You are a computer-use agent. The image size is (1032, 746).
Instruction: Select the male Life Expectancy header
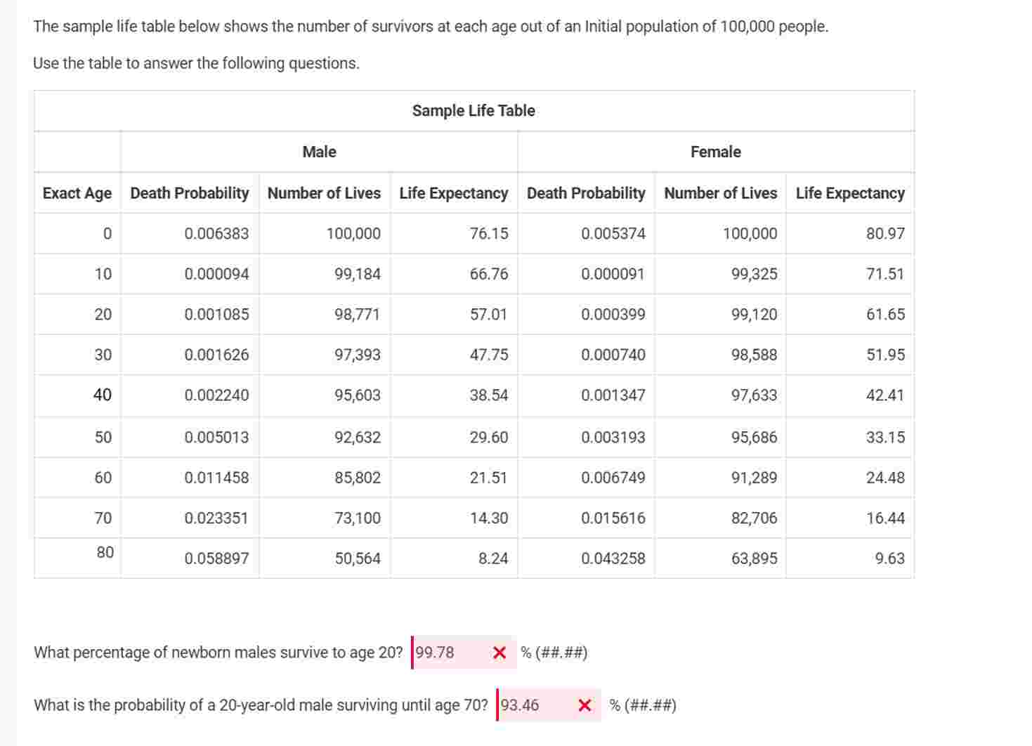[x=453, y=193]
